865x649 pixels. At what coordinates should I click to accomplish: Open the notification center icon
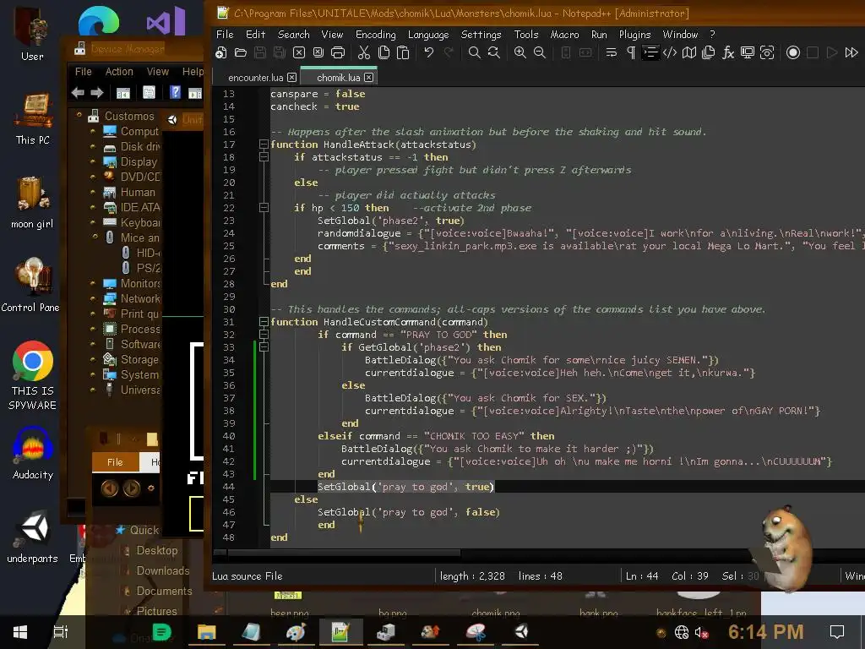837,632
